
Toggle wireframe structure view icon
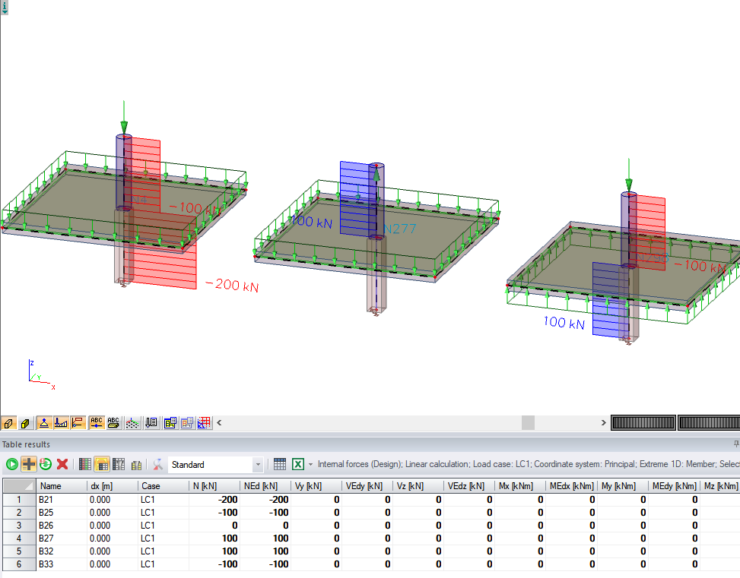8,423
